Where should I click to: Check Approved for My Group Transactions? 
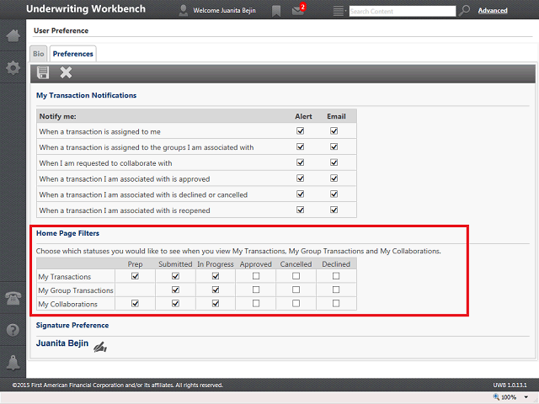coord(256,290)
